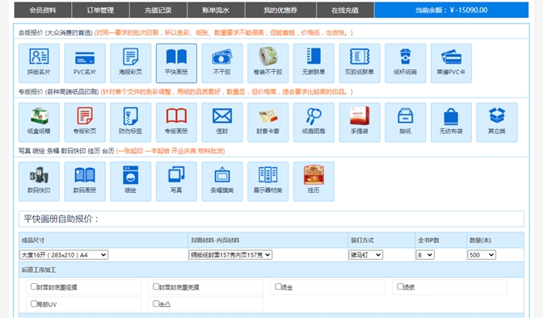Switch to the 会员资料 tab
The width and height of the screenshot is (543, 318).
pos(43,10)
